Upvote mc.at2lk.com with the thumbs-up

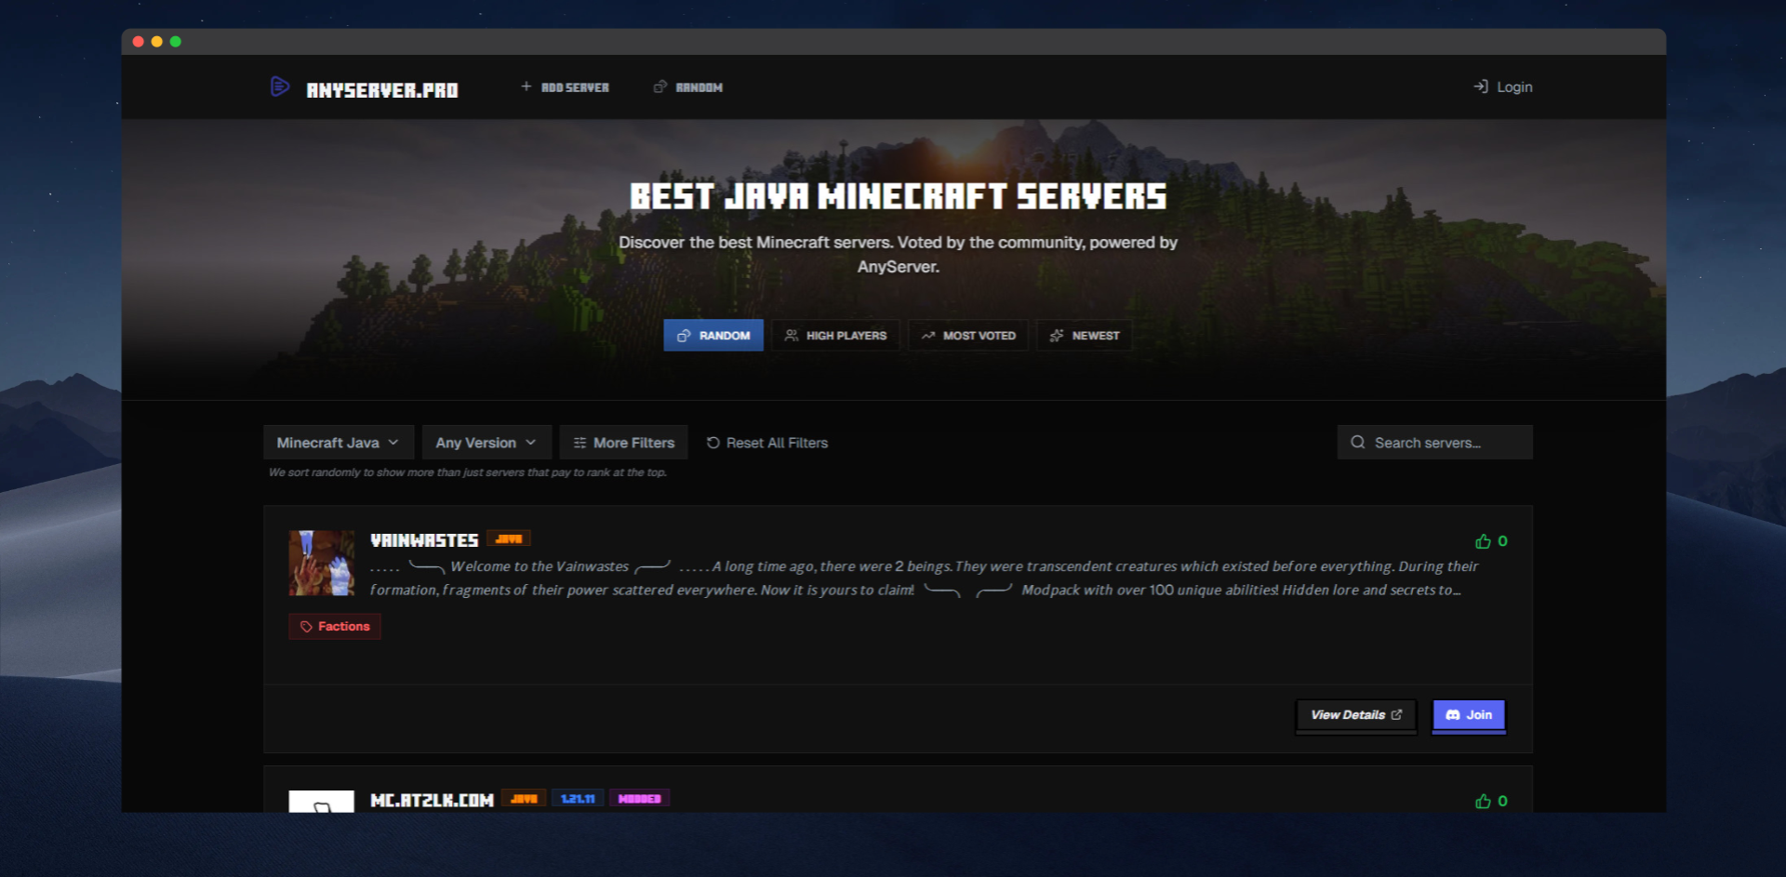coord(1484,800)
